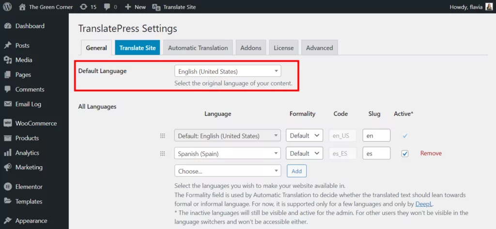This screenshot has width=496, height=229.
Task: Click the Elementor icon in sidebar
Action: (8, 186)
